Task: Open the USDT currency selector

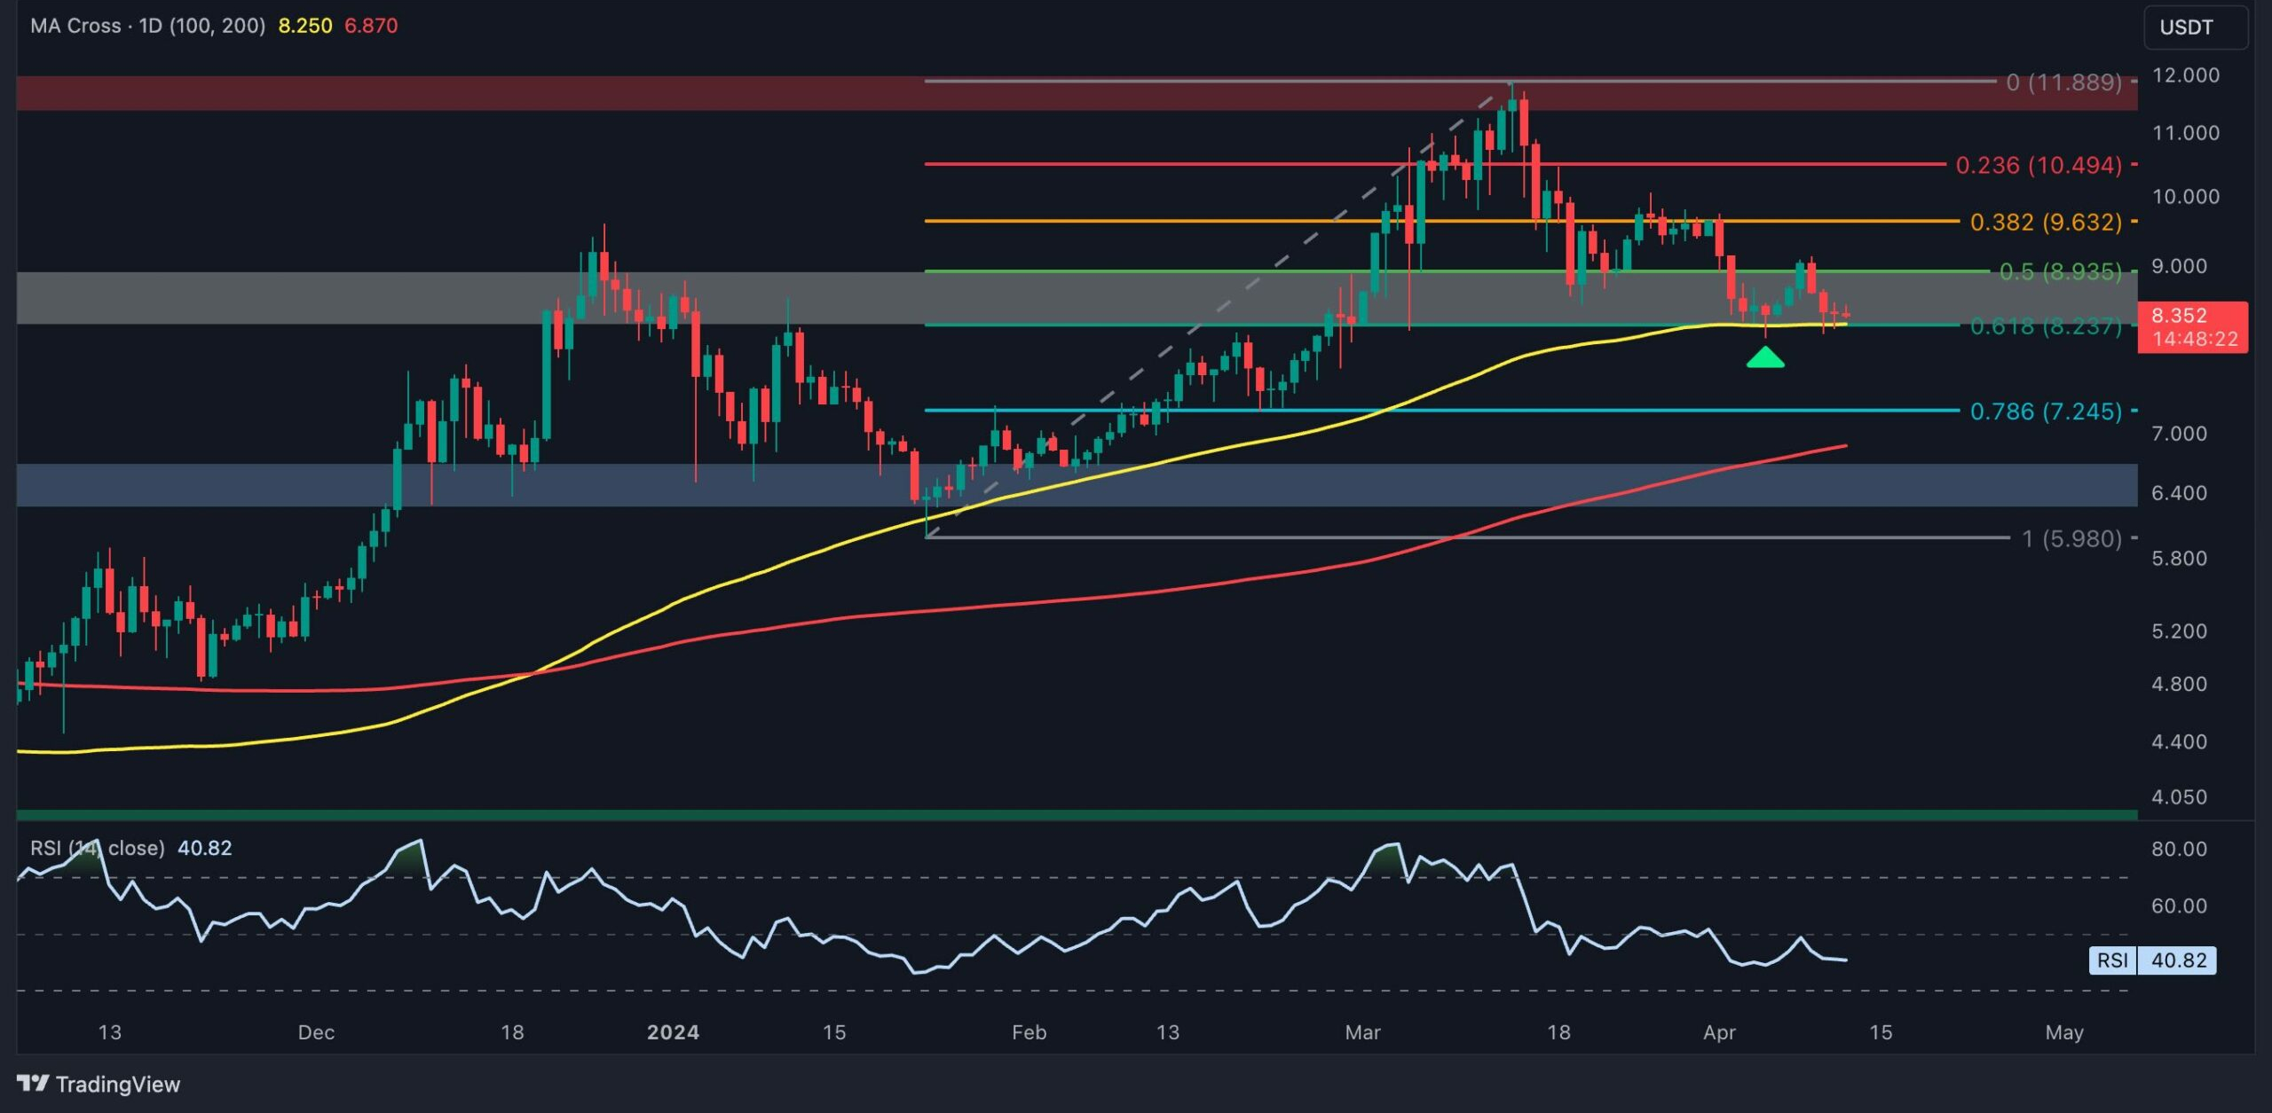Action: (2196, 27)
